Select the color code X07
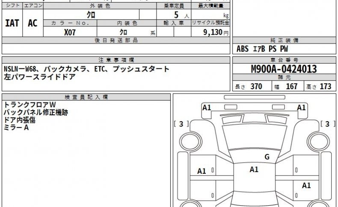338x207 pixels. coord(70,32)
